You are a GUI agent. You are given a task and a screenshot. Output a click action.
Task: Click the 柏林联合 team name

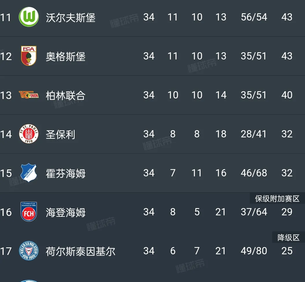(x=66, y=95)
